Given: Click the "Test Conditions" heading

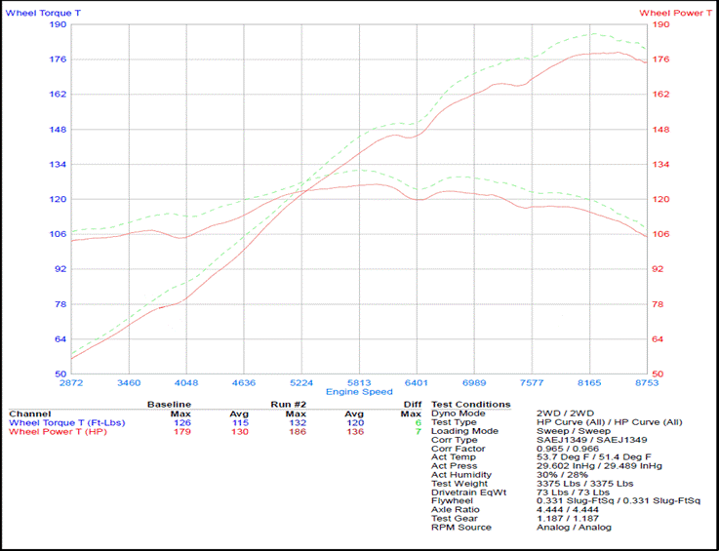Looking at the screenshot, I should pyautogui.click(x=471, y=405).
